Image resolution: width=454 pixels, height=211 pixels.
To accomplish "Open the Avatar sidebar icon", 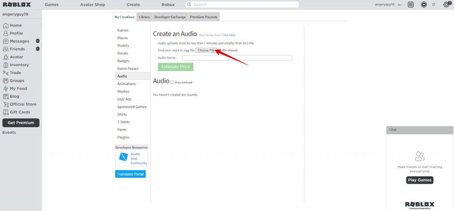I will point(5,57).
